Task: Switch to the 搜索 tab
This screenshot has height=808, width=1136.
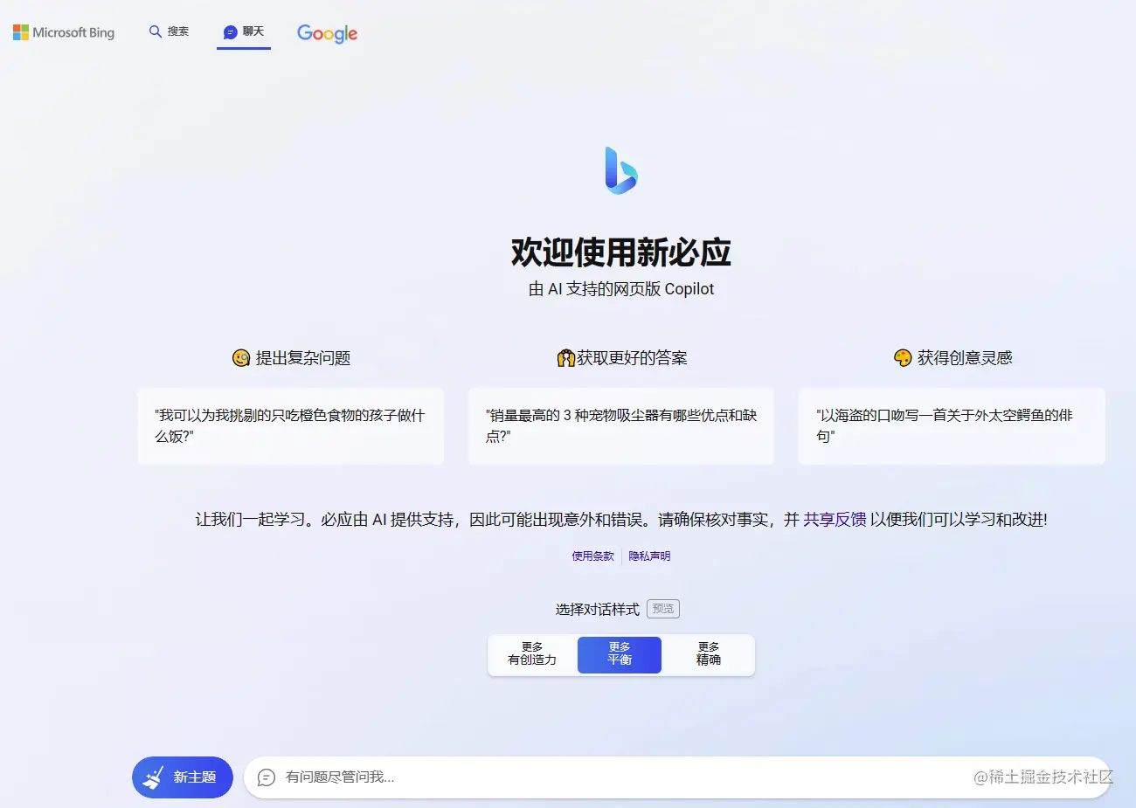Action: [168, 31]
